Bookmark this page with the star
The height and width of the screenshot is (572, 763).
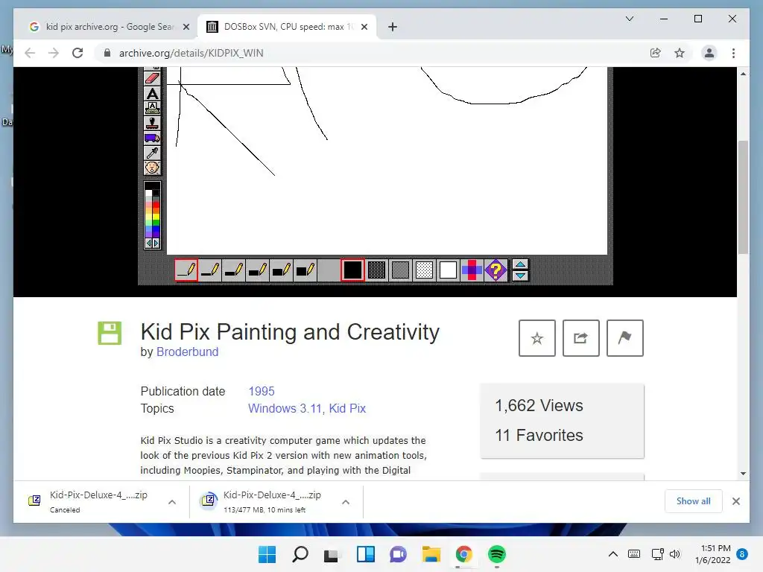pyautogui.click(x=680, y=53)
